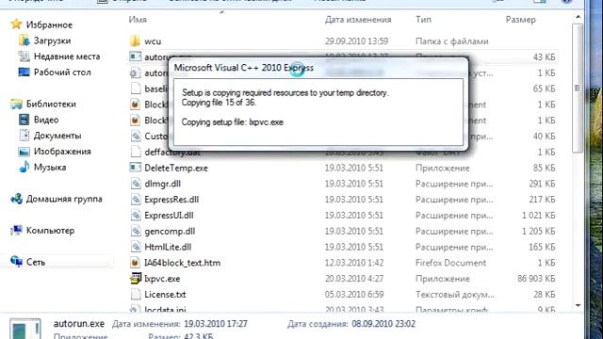Image resolution: width=603 pixels, height=339 pixels.
Task: Click the gencomp.dll file icon
Action: [x=136, y=231]
